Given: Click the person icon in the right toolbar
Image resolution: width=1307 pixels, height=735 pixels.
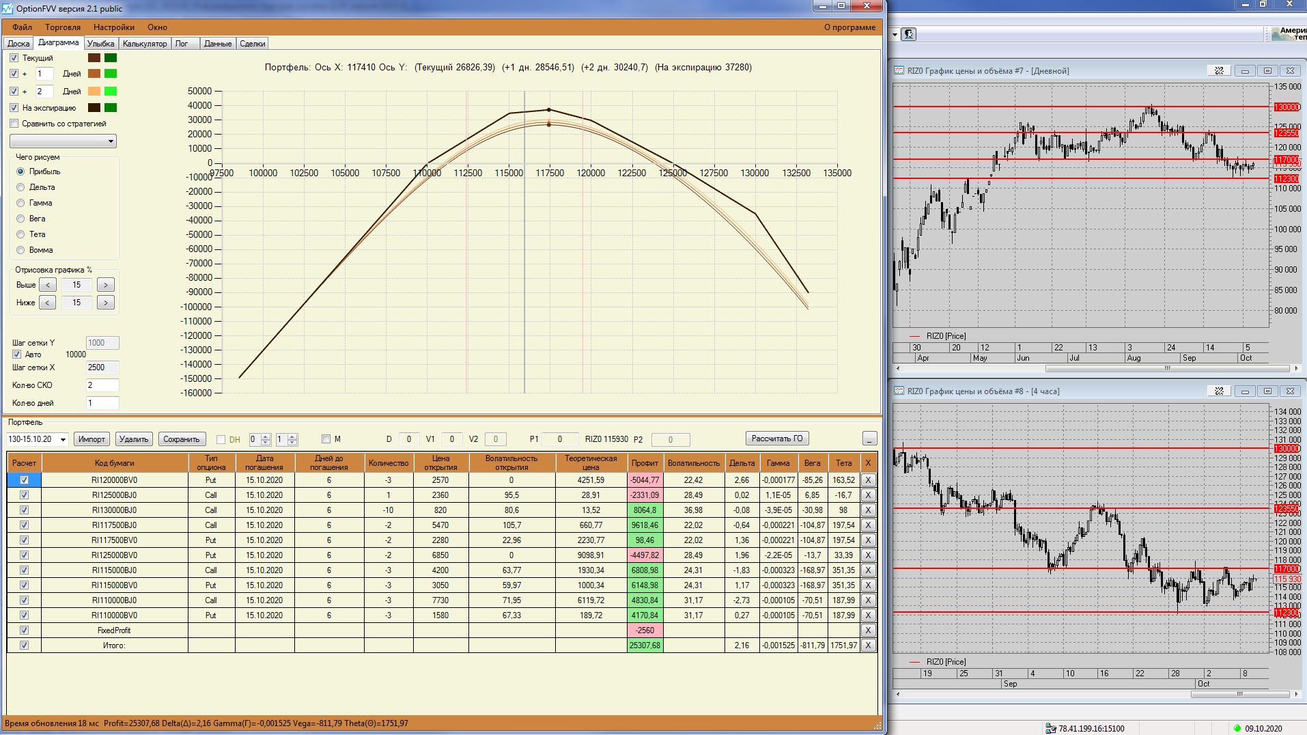Looking at the screenshot, I should (x=909, y=34).
